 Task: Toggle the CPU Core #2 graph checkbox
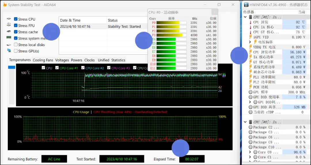click(x=83, y=68)
